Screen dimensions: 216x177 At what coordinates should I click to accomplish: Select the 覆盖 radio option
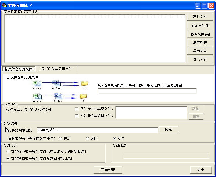[x=60, y=138]
